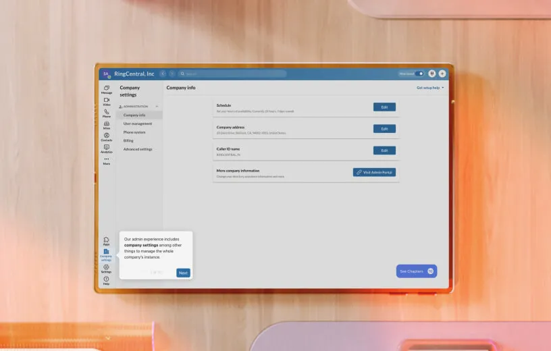This screenshot has height=351, width=551.
Task: Show More sidebar options
Action: click(107, 161)
